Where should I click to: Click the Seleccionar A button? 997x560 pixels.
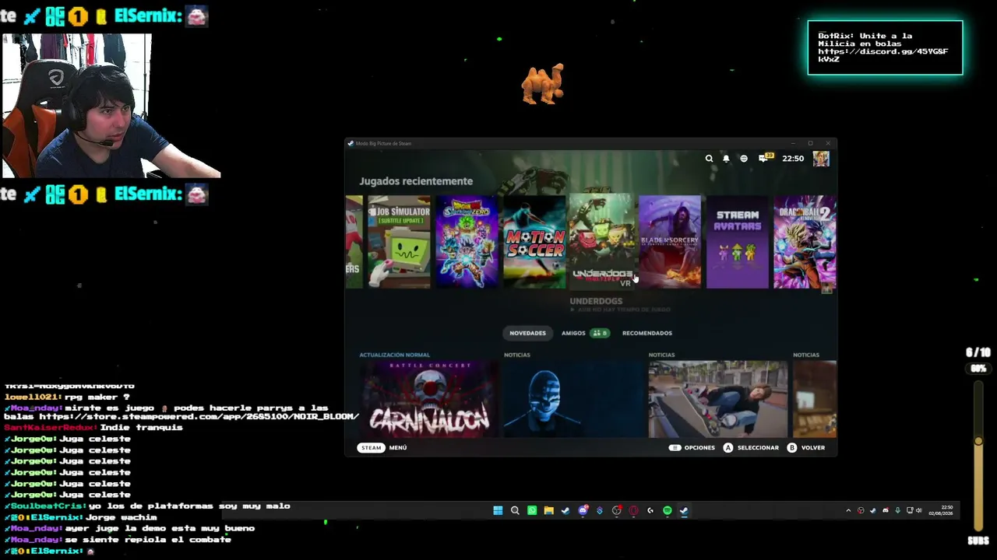click(x=751, y=447)
